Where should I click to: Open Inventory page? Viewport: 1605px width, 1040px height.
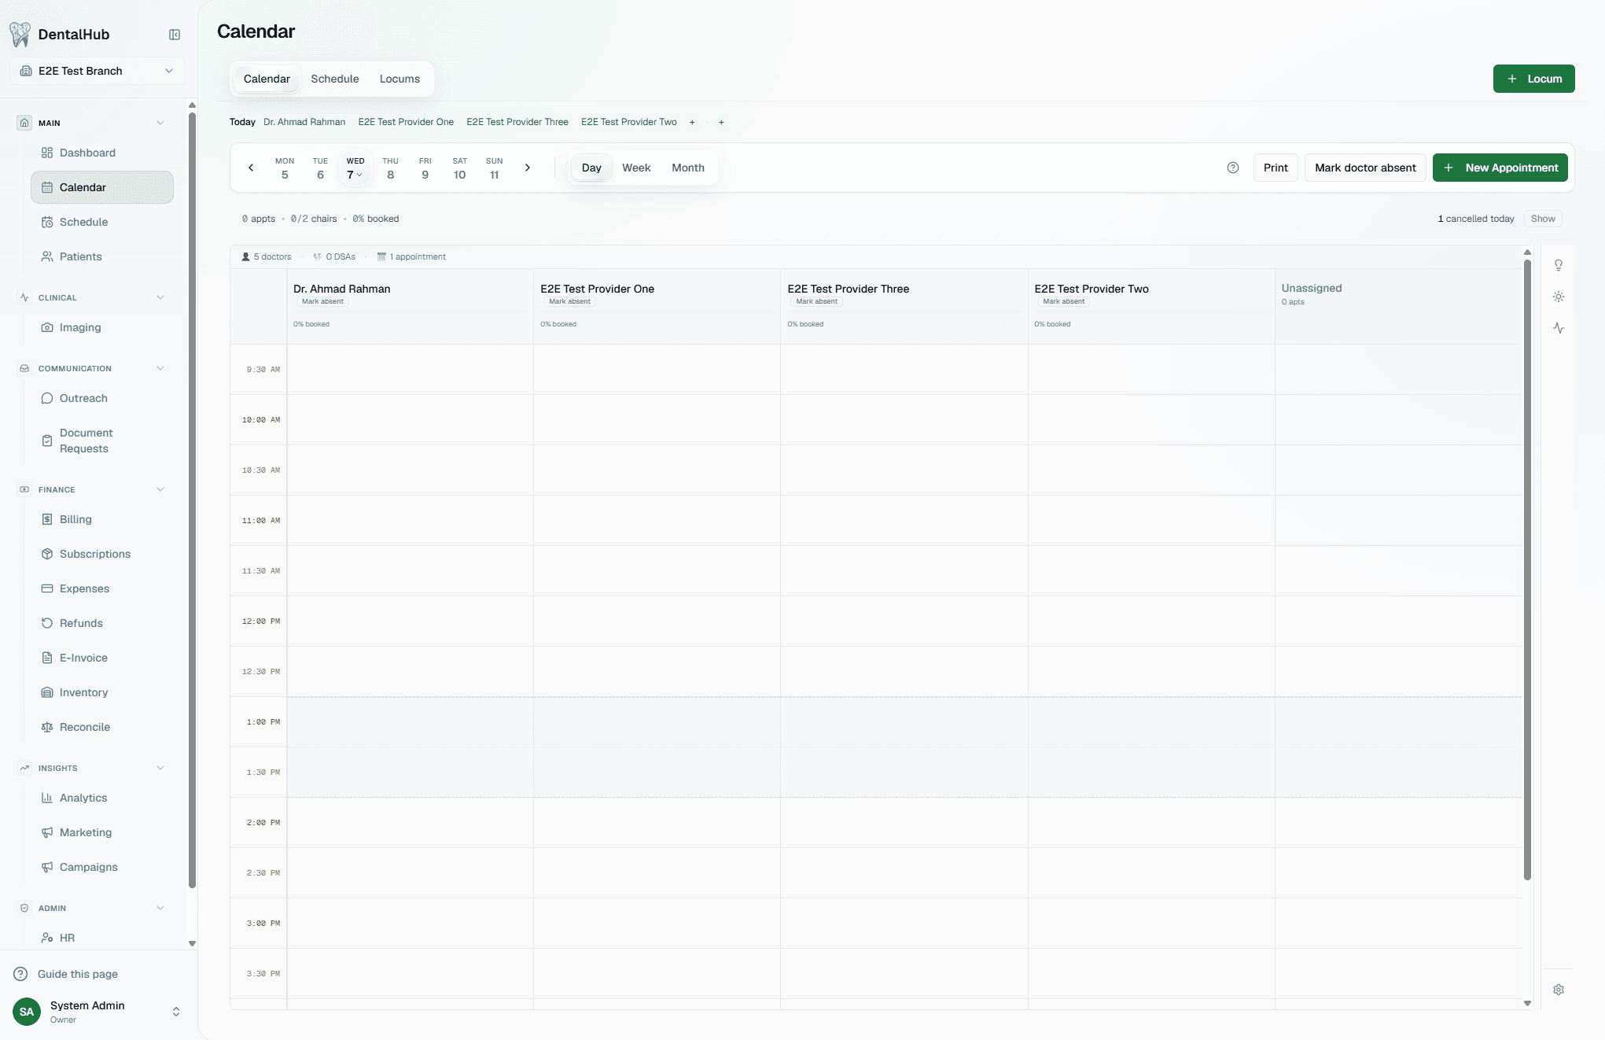pos(102,692)
